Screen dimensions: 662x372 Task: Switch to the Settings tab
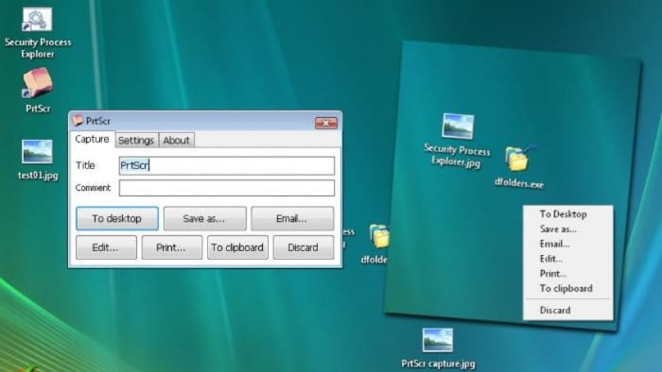point(136,141)
